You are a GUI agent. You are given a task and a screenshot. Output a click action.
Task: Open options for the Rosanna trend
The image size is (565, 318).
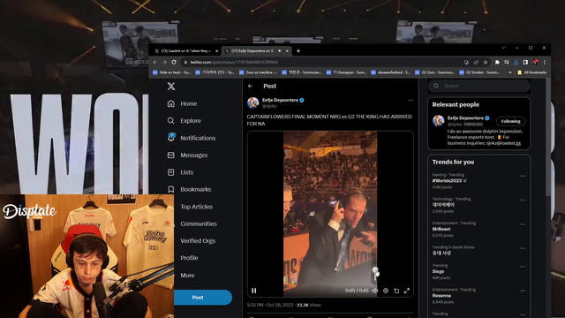click(x=523, y=291)
